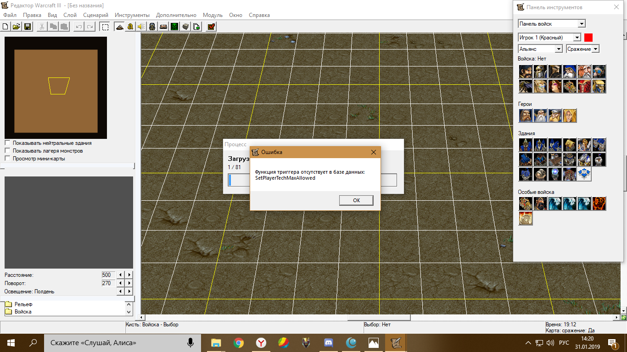Open a map using the folder icon

tap(16, 27)
